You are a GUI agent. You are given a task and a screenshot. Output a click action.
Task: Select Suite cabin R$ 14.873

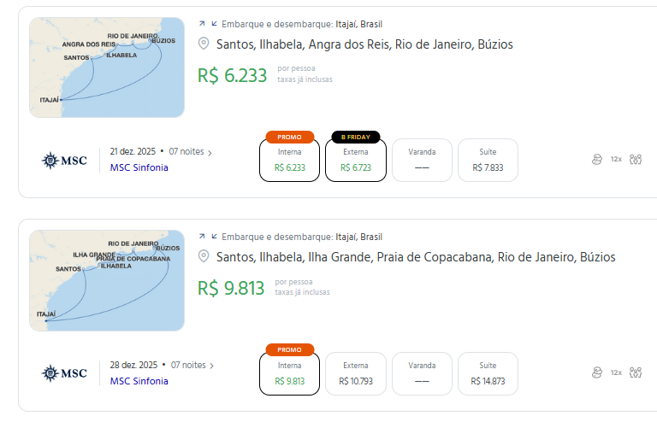coord(488,373)
